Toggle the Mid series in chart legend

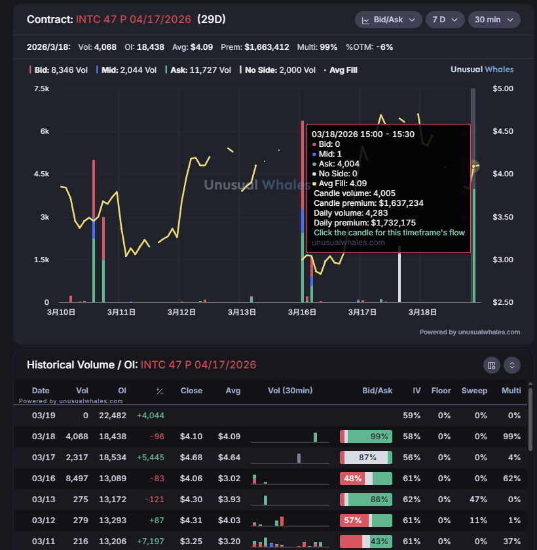(126, 70)
